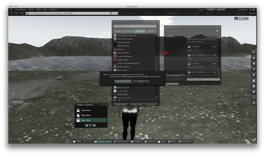
Task: Select Front View camera preset
Action: tap(91, 110)
